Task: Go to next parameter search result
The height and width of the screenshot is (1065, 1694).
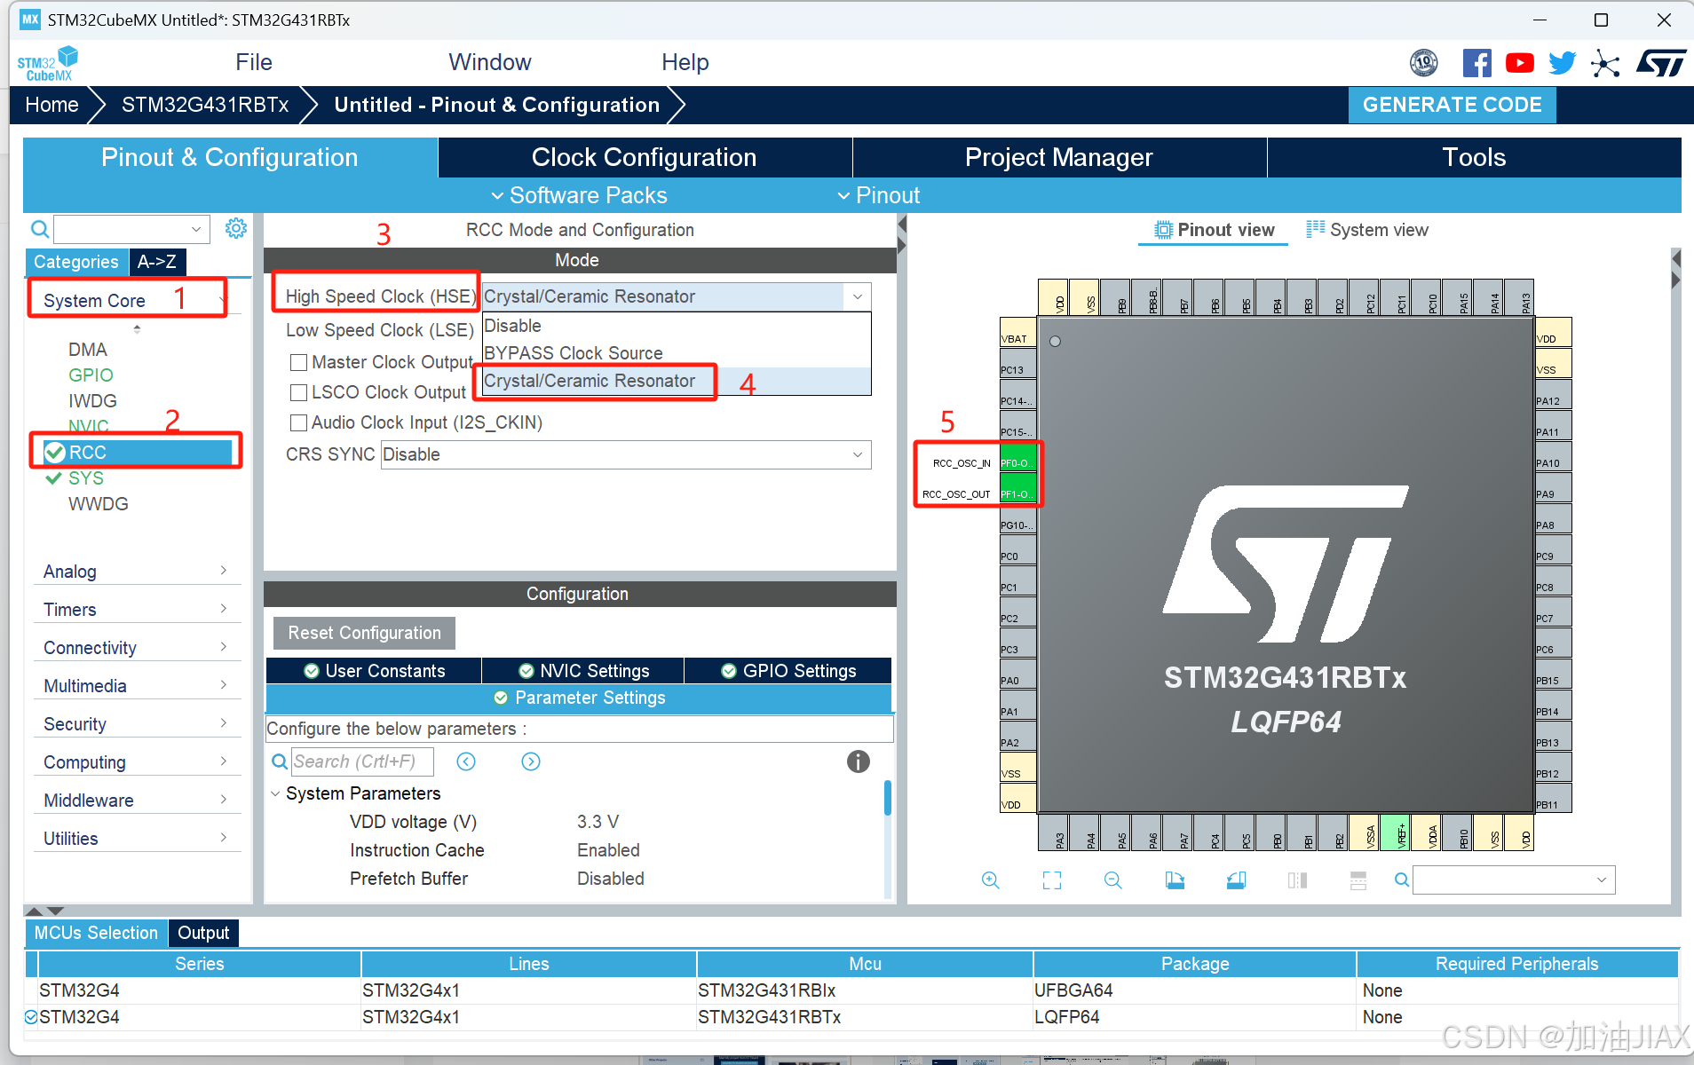Action: (531, 761)
